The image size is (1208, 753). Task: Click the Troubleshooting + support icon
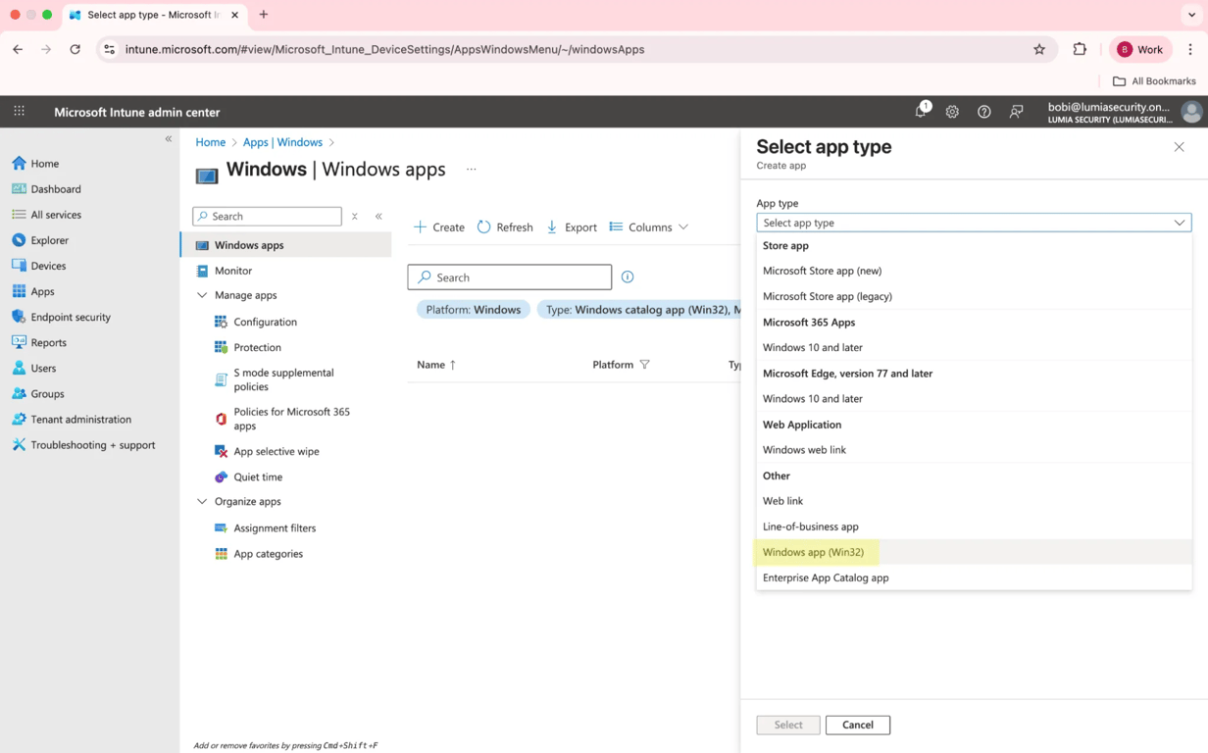click(19, 444)
